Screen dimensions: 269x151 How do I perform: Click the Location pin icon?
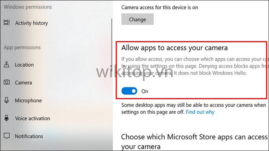[6, 64]
